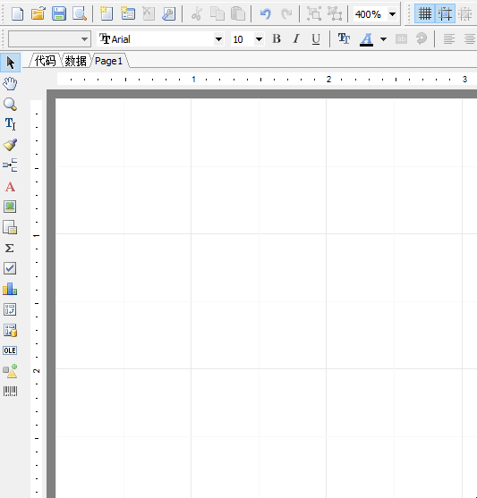Insert a system text sigma object
The height and width of the screenshot is (498, 477).
coord(10,248)
